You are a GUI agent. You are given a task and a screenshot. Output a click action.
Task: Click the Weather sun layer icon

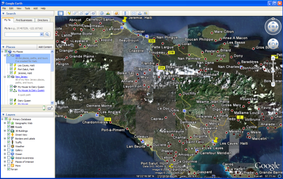(x=12, y=146)
